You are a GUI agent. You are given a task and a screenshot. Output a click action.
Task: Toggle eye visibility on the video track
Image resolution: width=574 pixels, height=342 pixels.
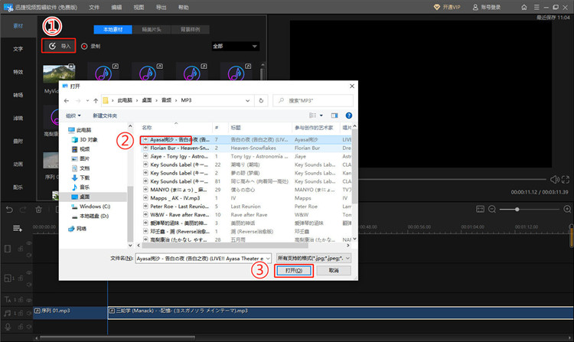[x=29, y=243]
